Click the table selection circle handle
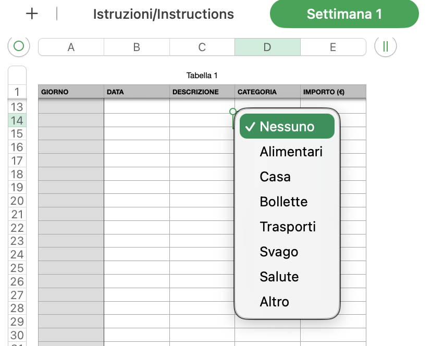 coord(19,46)
